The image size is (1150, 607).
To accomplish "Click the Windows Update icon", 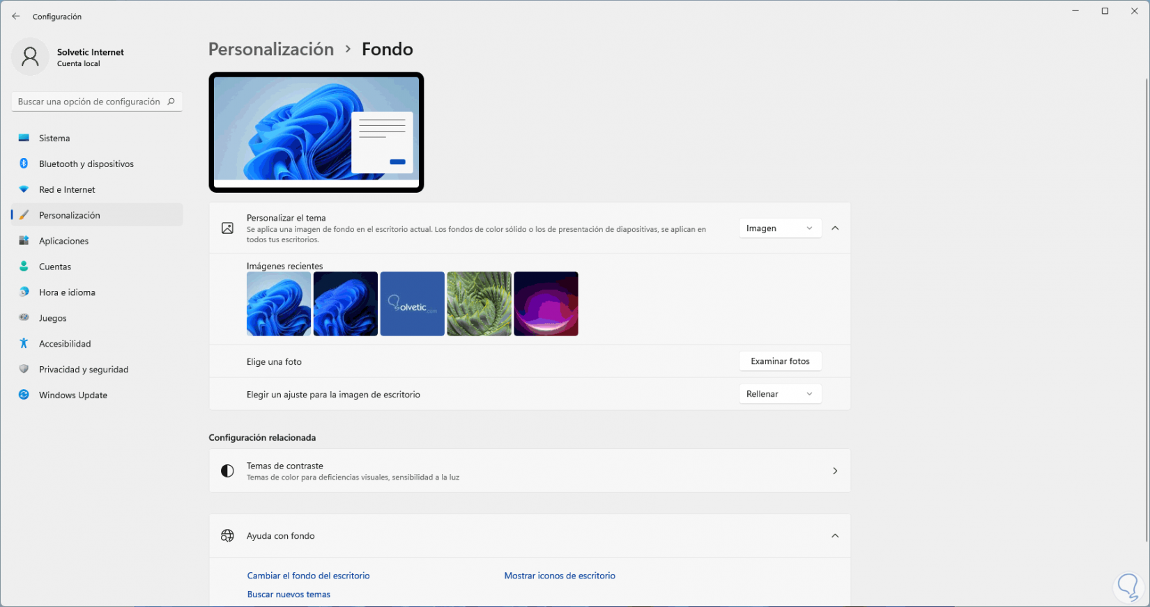I will pyautogui.click(x=24, y=395).
